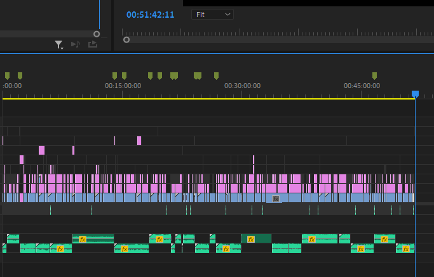Click the 00:15:00:00 ruler label
Screen dimensions: 434x277
click(123, 86)
